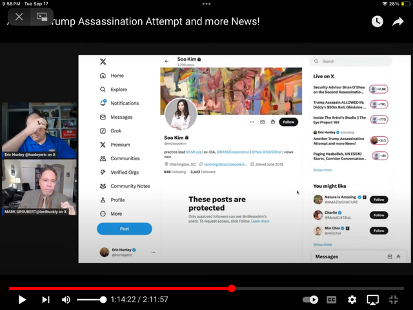This screenshot has height=310, width=413.
Task: Open the @LMI_org mention link
Action: tap(194, 152)
